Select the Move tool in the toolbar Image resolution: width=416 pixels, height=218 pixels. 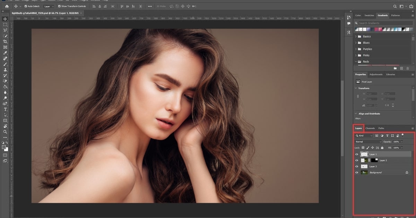pyautogui.click(x=5, y=19)
